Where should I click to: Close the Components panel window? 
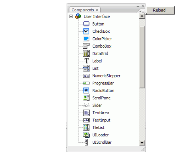tap(143, 6)
